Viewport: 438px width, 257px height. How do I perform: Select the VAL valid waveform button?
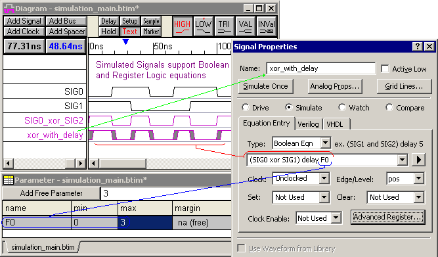click(x=245, y=26)
